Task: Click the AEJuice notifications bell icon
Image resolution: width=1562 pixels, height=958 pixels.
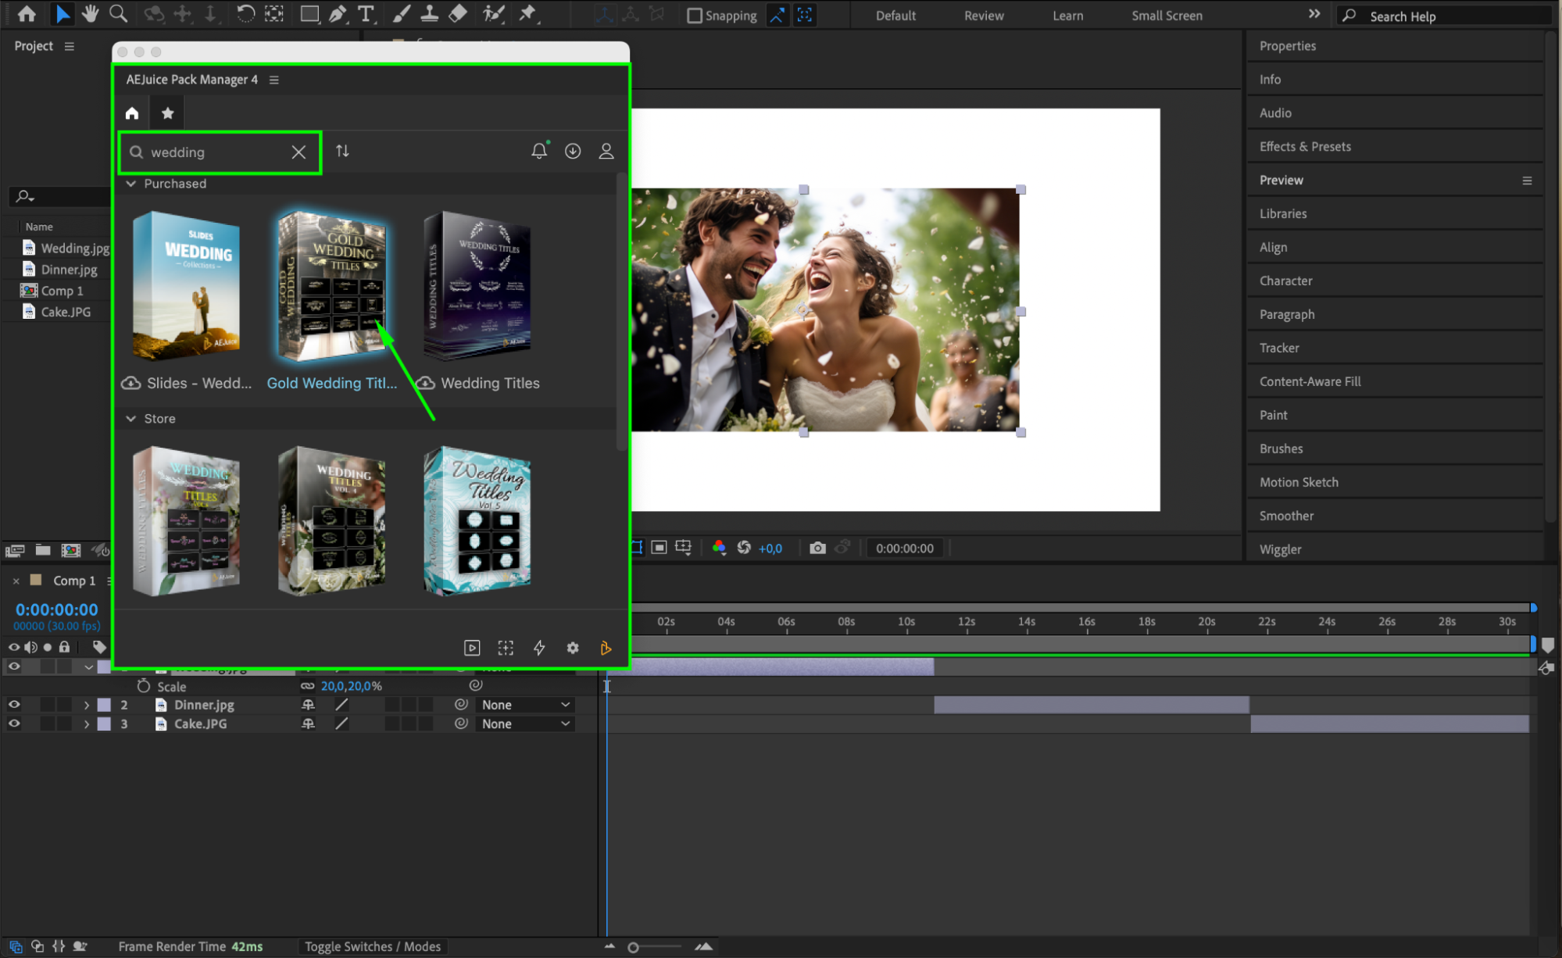Action: click(x=539, y=151)
